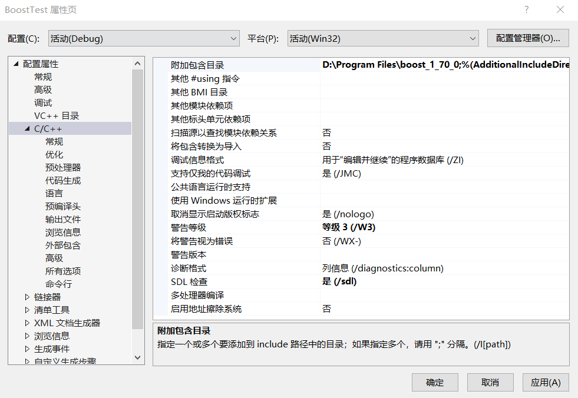This screenshot has width=578, height=398.
Task: Select 常规 under 配置属性
Action: pos(43,77)
